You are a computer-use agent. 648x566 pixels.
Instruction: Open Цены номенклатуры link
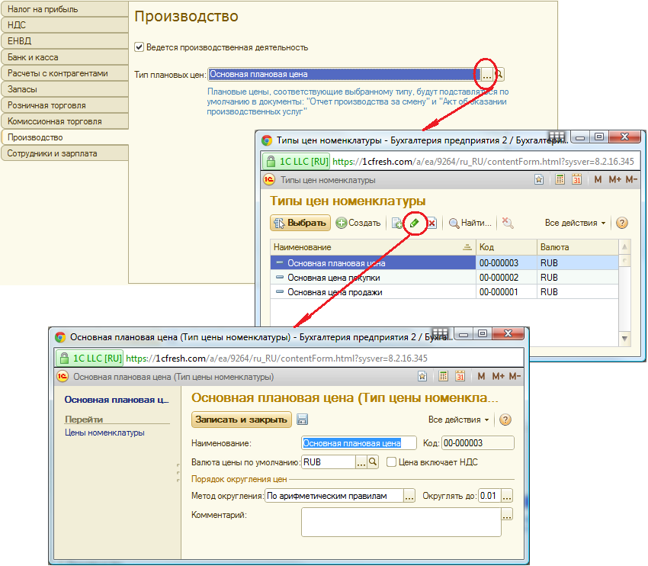coord(104,433)
